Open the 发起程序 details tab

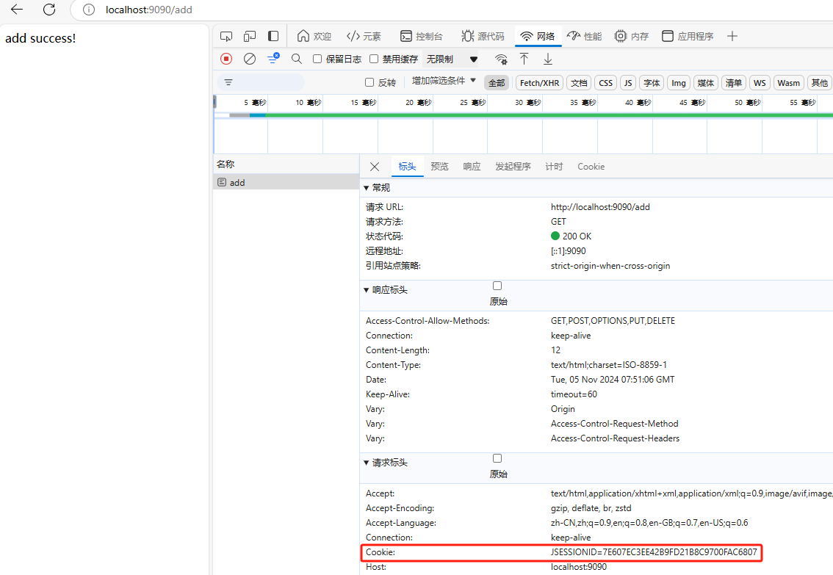point(513,167)
